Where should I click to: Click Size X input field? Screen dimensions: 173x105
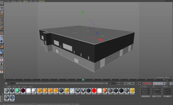[156, 89]
